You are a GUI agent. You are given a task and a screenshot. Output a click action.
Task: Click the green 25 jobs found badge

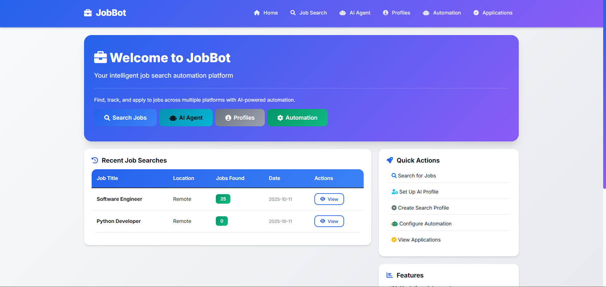pos(223,199)
